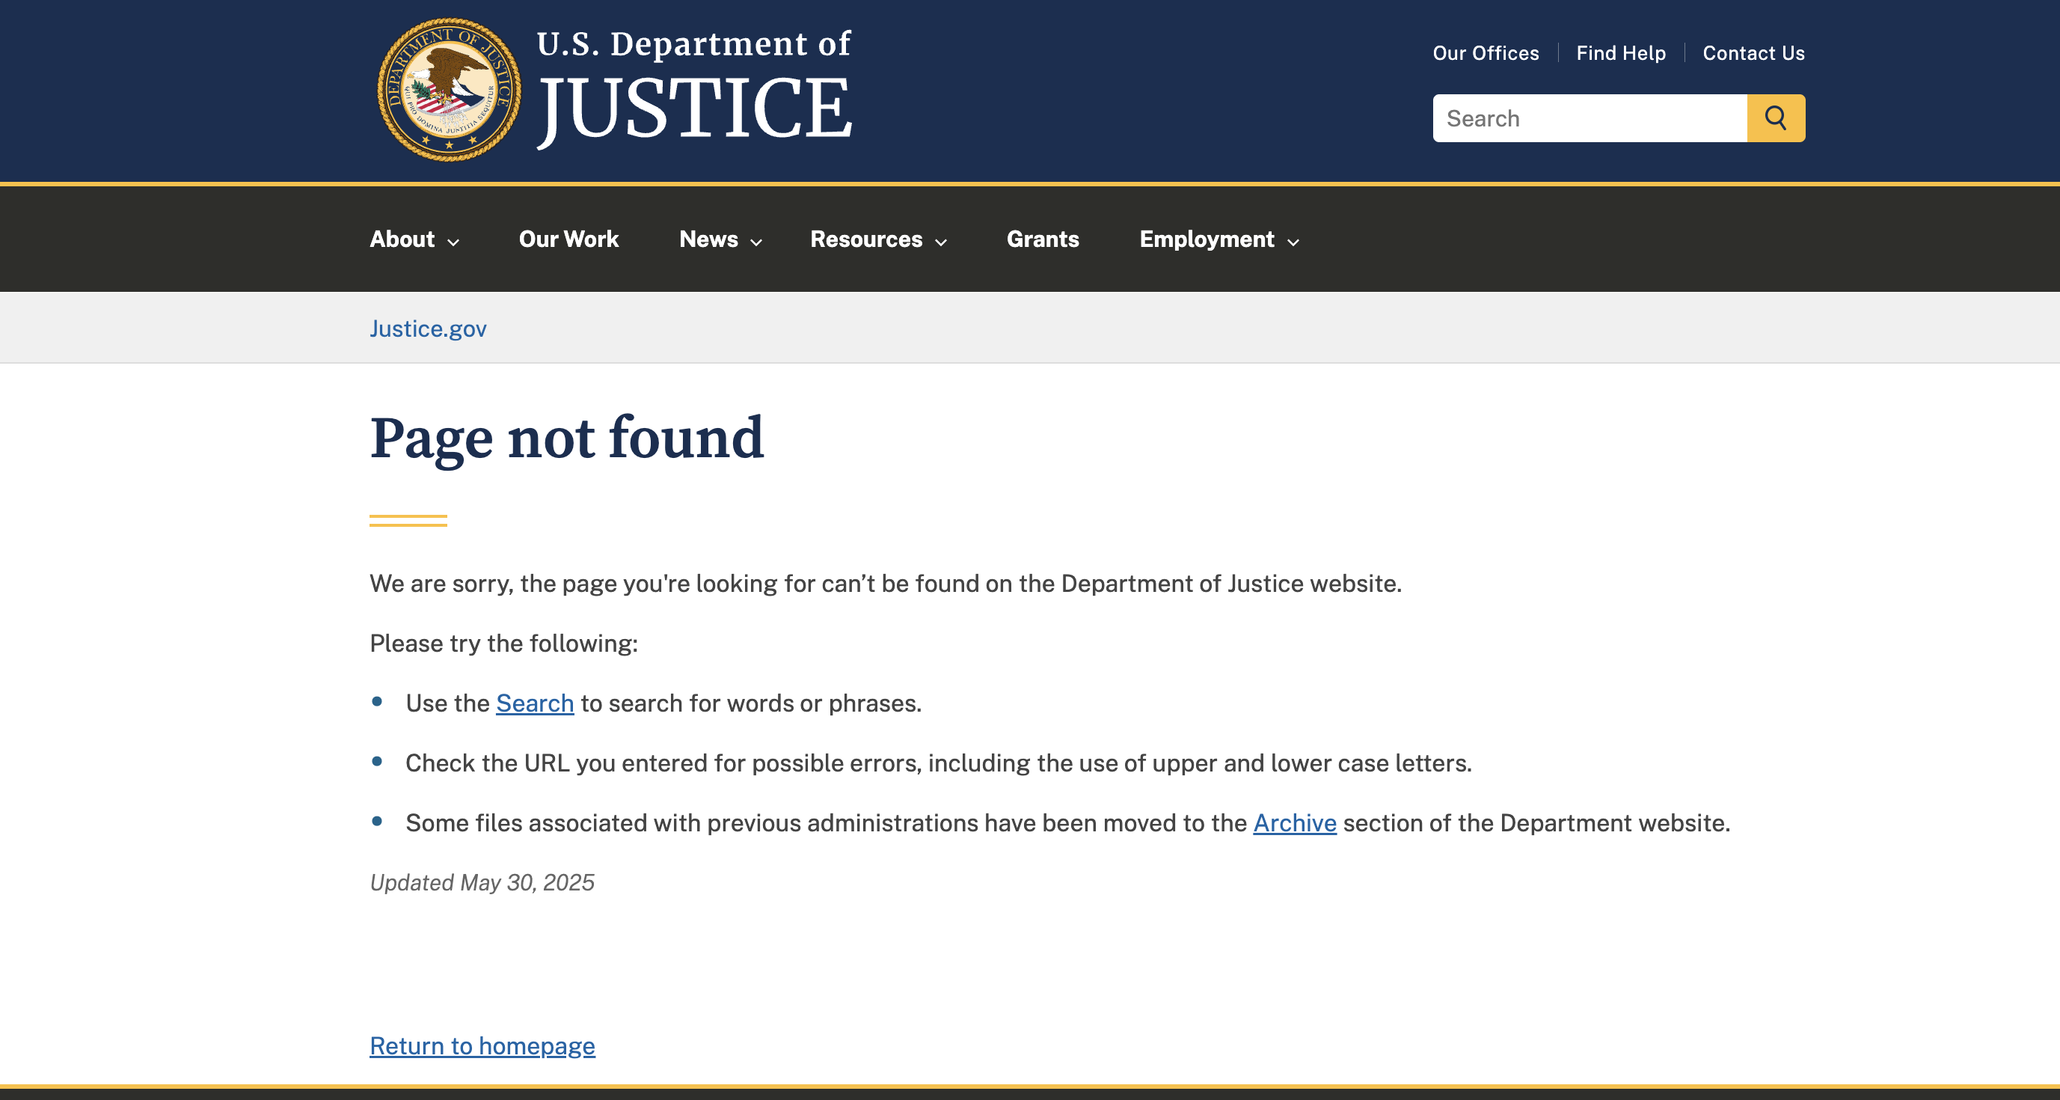Open the Our Work menu item

(x=568, y=239)
